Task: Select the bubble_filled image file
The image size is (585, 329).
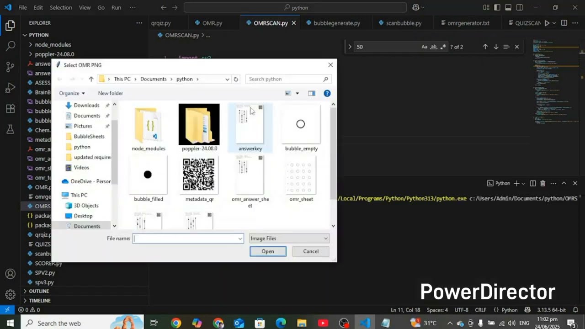Action: 148,179
